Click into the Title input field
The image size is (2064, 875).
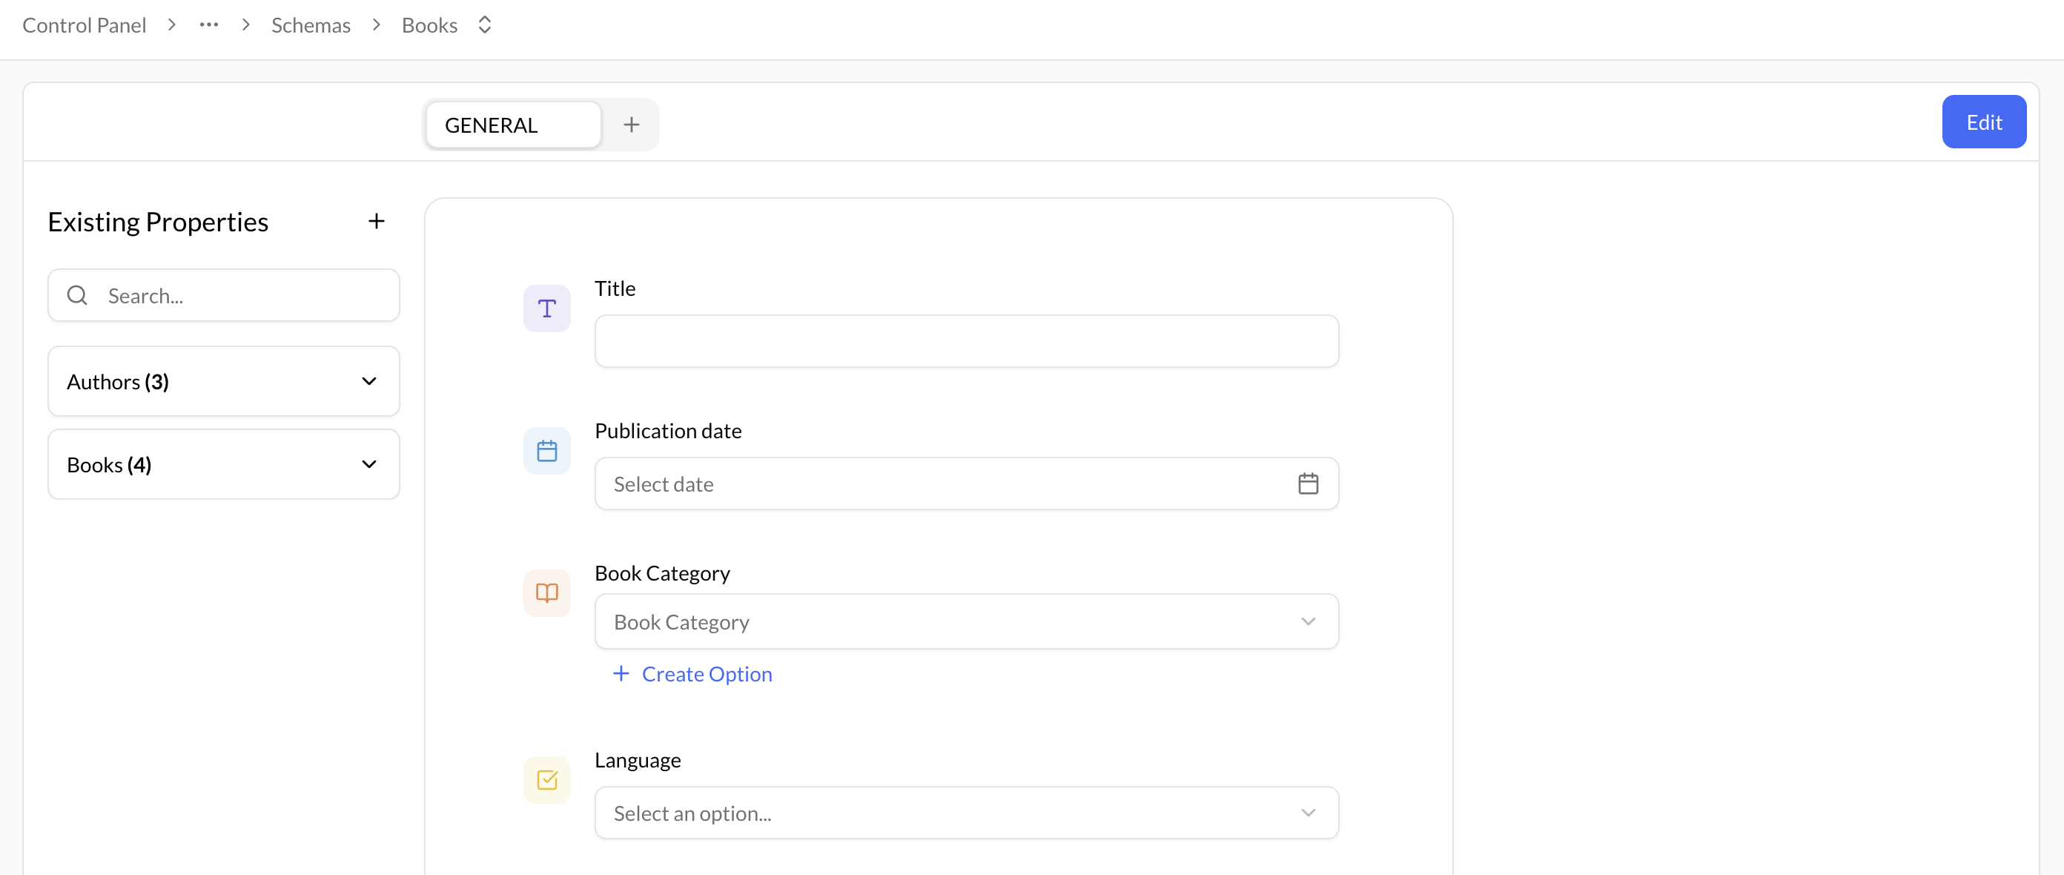point(965,341)
